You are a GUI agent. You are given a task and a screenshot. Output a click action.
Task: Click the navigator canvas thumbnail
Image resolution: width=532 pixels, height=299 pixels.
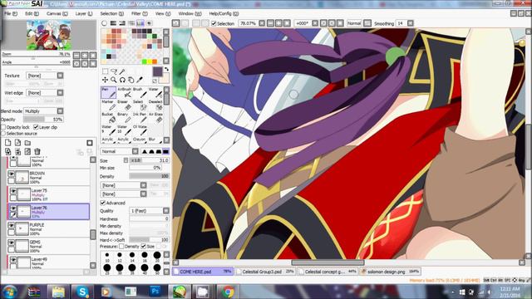coord(49,35)
